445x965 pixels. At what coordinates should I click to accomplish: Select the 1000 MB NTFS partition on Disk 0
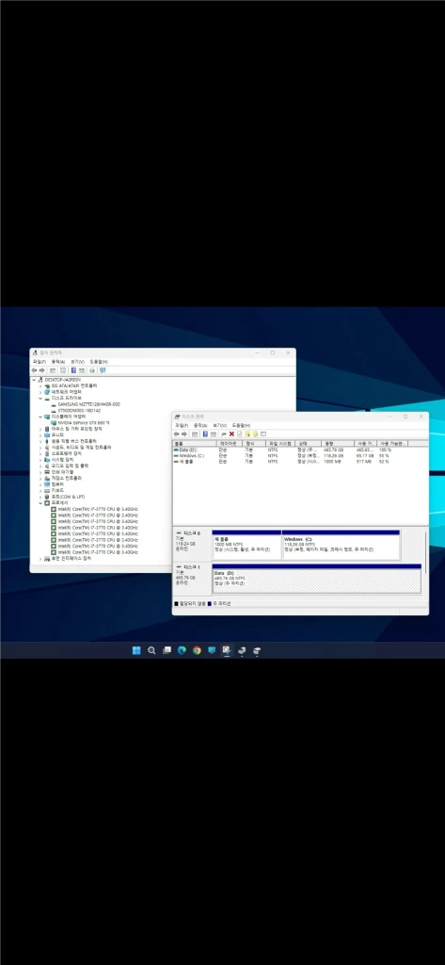pos(246,545)
